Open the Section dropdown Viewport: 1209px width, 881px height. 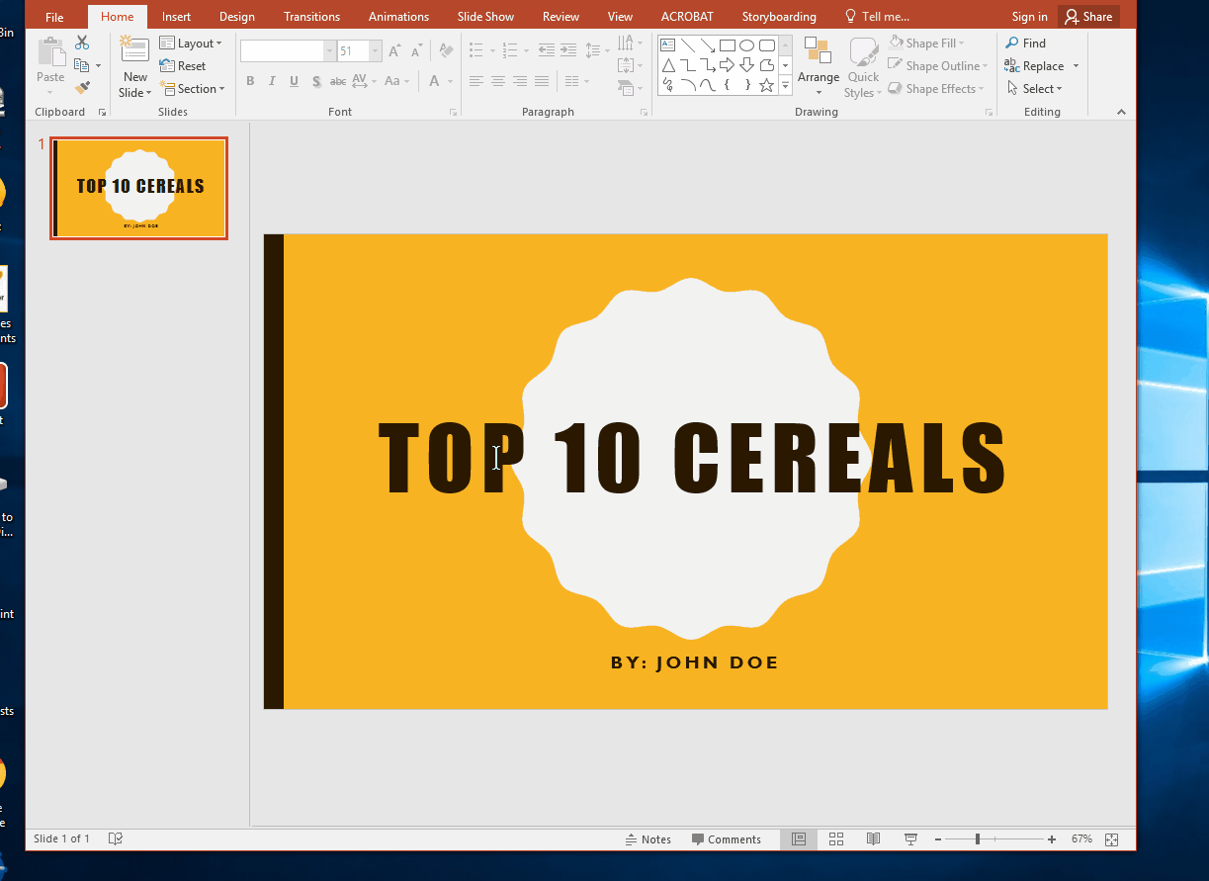click(192, 88)
